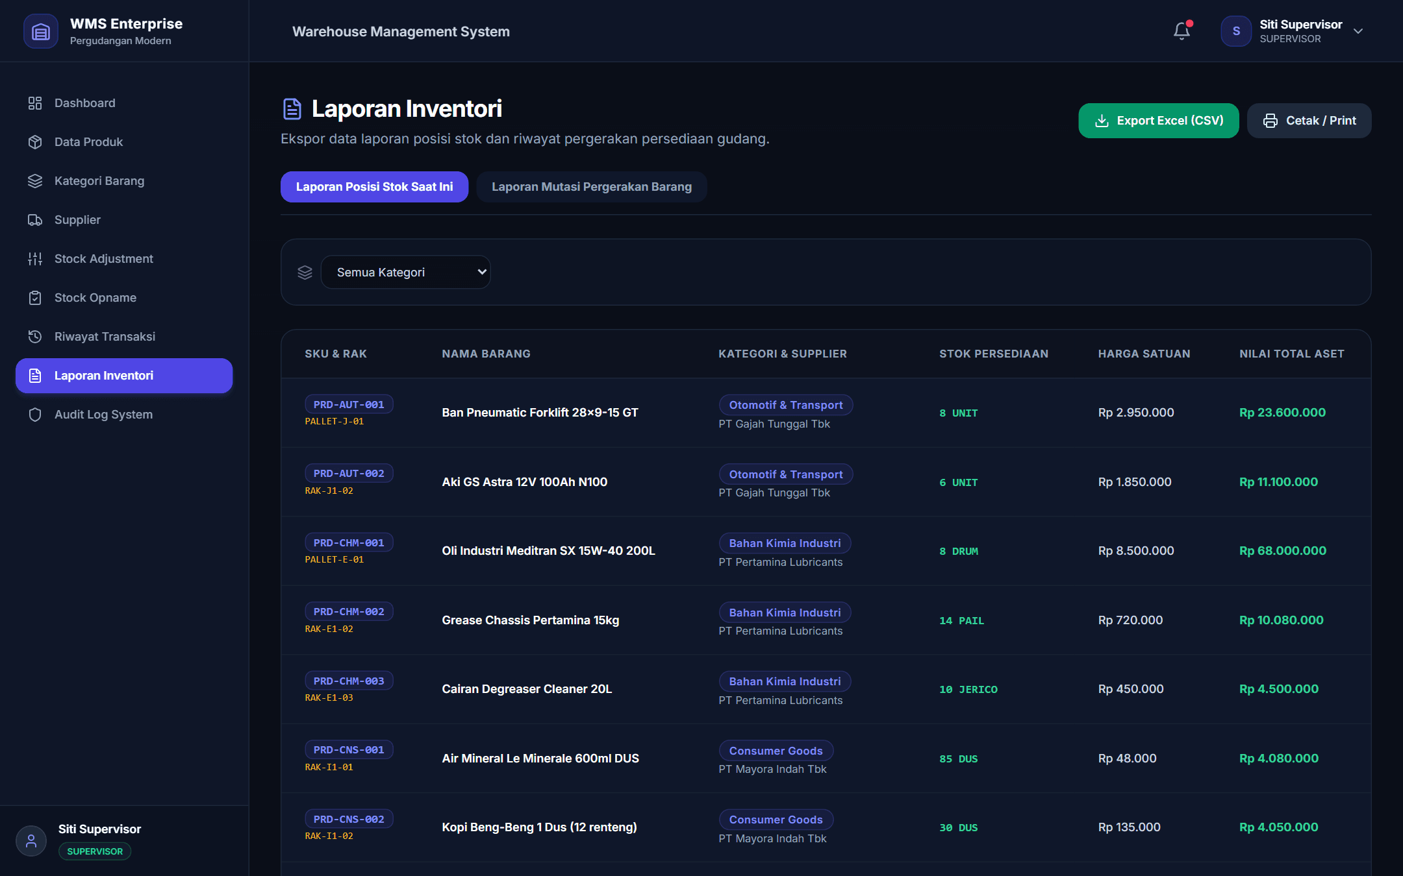This screenshot has width=1403, height=876.
Task: Click Oli Industri Meditran SX 15W-40 200L
Action: point(548,551)
